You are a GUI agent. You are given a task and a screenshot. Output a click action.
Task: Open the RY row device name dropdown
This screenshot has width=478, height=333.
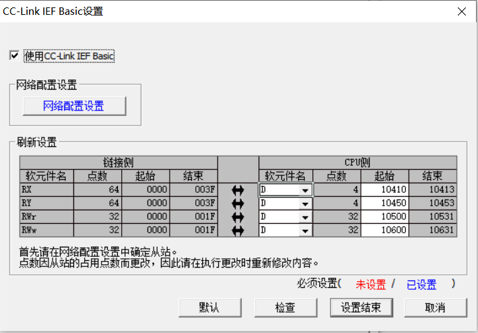(305, 204)
